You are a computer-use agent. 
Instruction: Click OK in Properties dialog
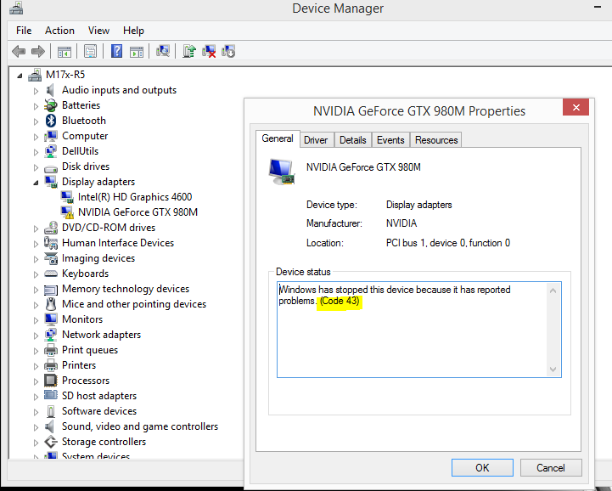coord(482,468)
